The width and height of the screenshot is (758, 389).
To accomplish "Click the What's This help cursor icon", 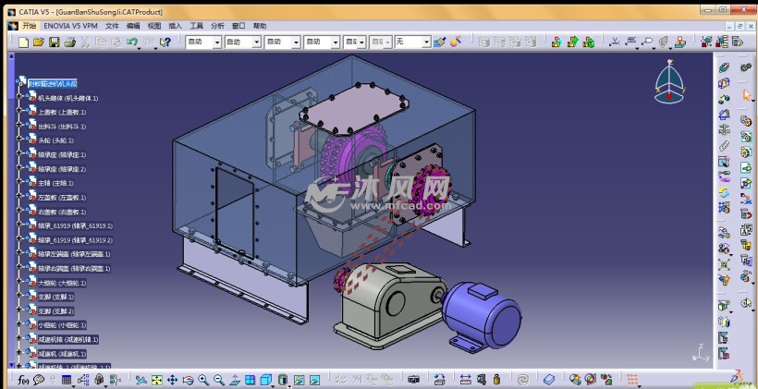I will tap(165, 43).
